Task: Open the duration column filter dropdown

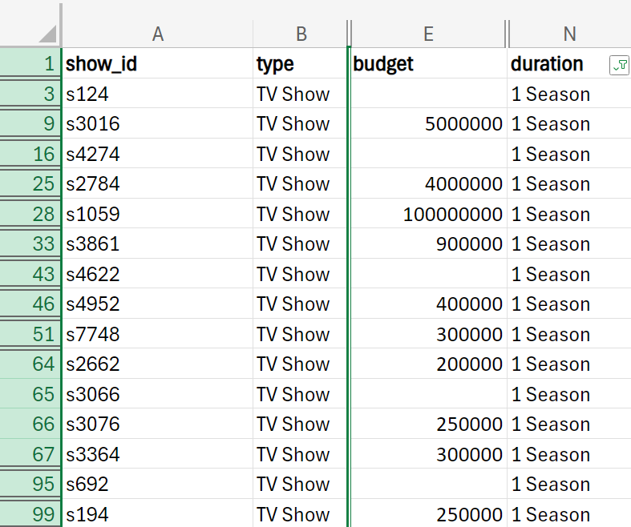Action: (x=618, y=66)
